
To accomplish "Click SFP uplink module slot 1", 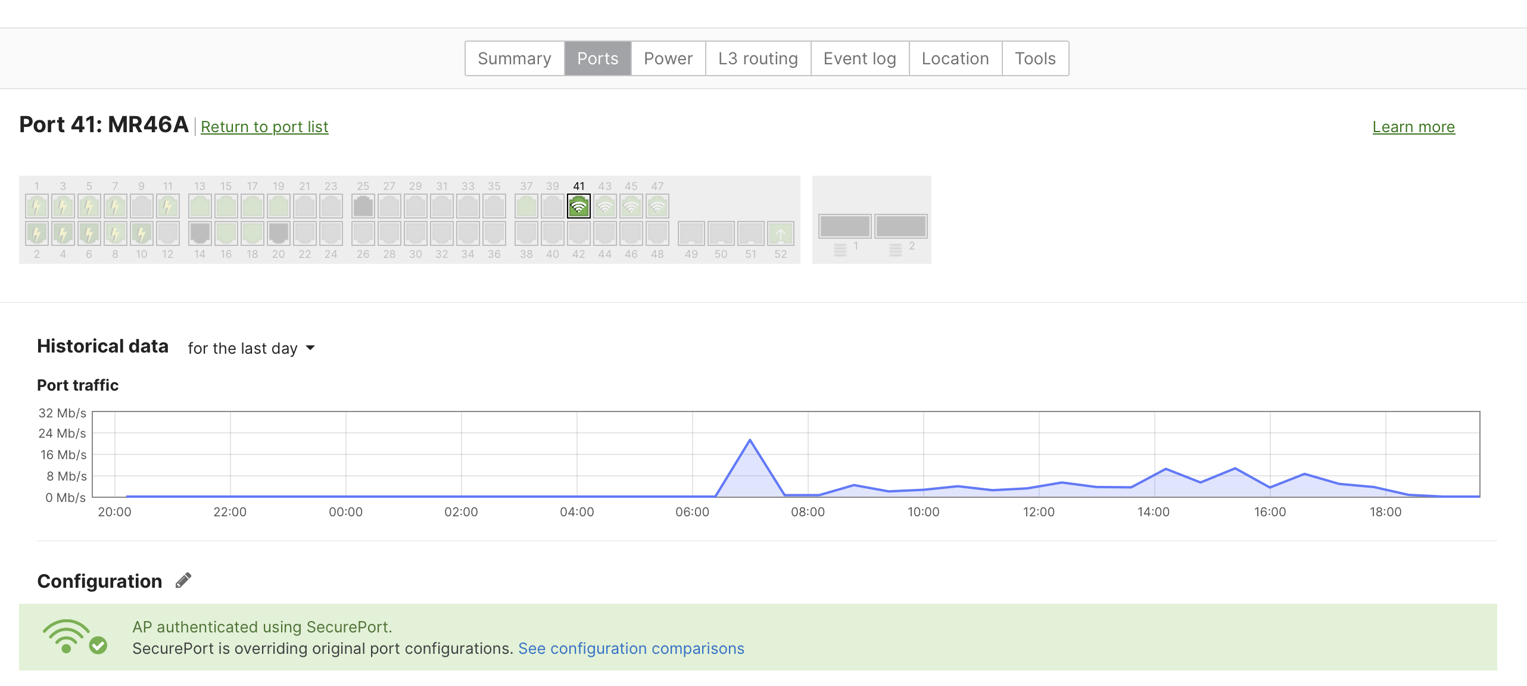I will [x=845, y=226].
